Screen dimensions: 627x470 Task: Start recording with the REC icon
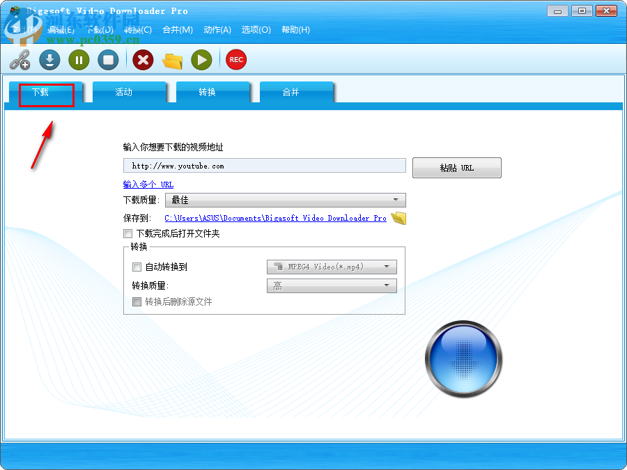point(235,59)
